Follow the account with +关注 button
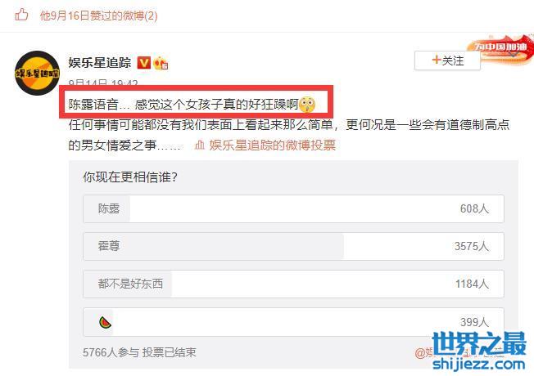 pyautogui.click(x=447, y=60)
